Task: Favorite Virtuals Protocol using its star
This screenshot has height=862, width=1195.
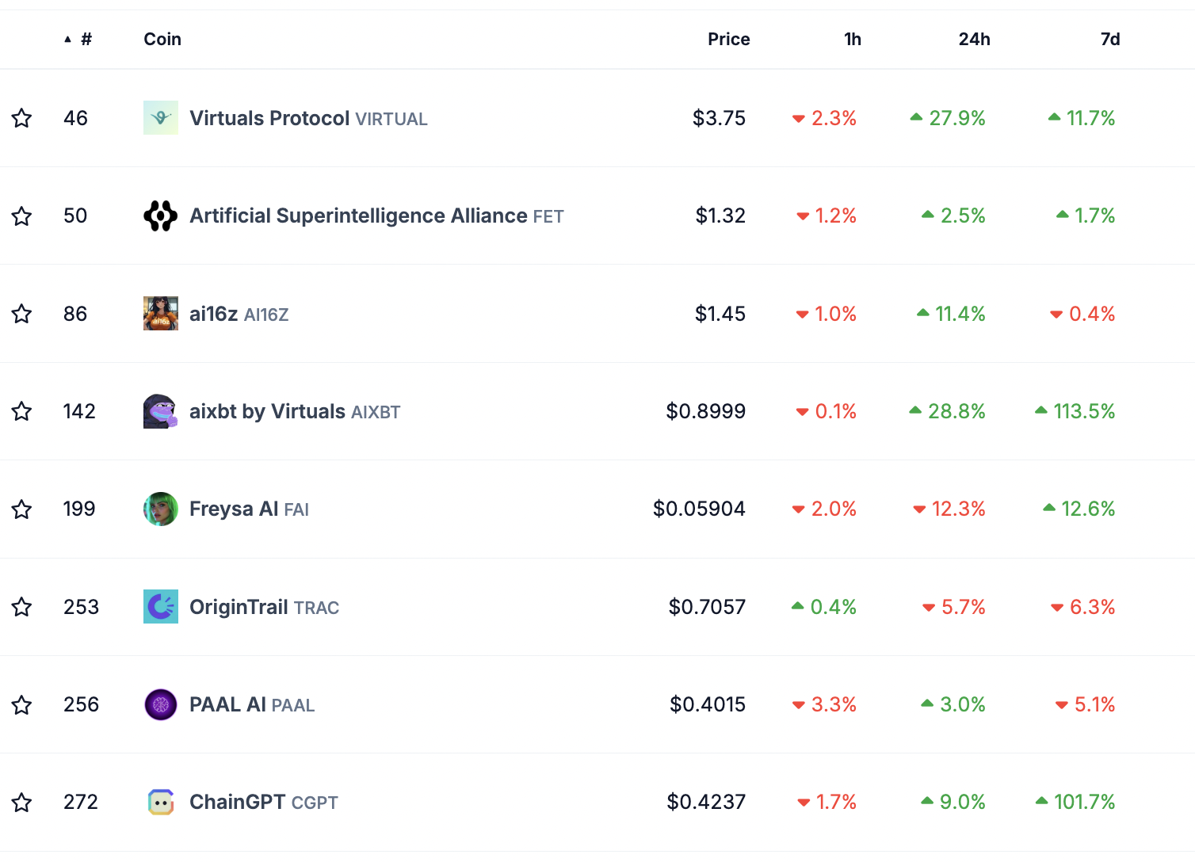Action: [x=22, y=117]
